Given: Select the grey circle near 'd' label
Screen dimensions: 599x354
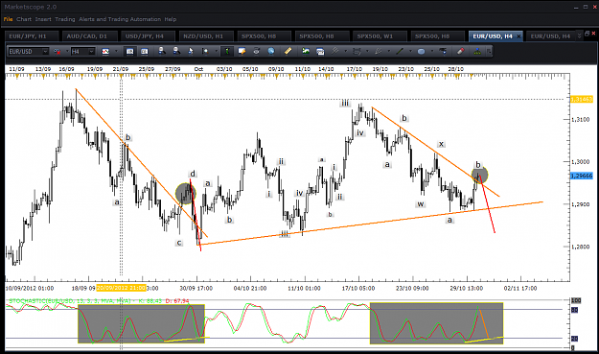Looking at the screenshot, I should (x=186, y=194).
